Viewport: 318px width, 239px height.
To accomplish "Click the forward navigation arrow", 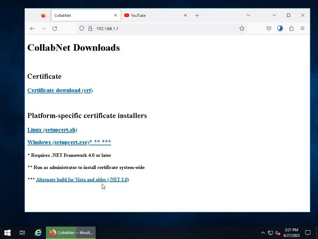I will (43, 29).
